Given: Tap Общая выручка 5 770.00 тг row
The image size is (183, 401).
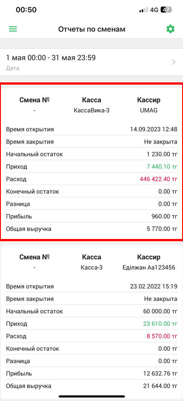Looking at the screenshot, I should (91, 229).
